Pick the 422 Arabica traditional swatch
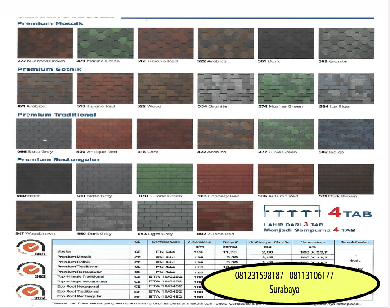 tap(226, 134)
